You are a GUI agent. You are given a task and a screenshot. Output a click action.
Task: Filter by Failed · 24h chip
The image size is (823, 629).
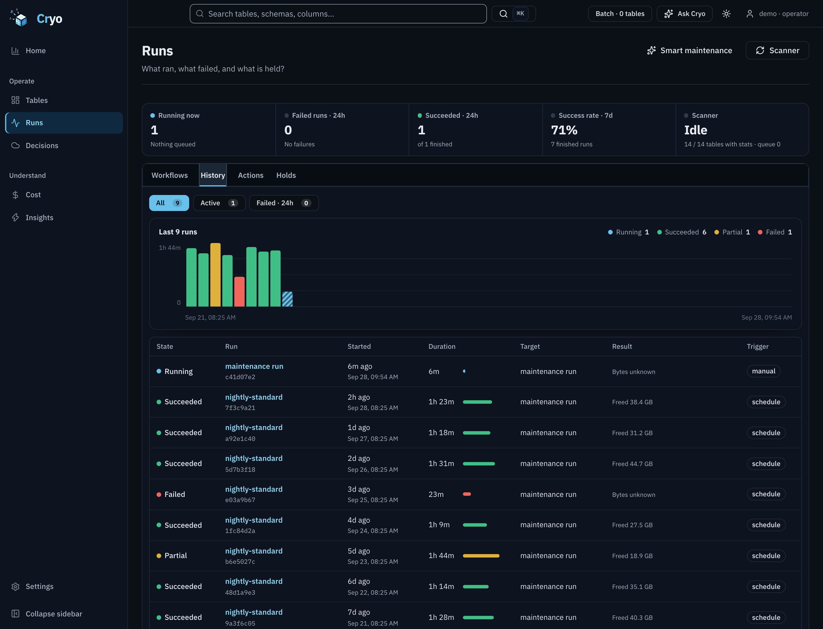(284, 203)
